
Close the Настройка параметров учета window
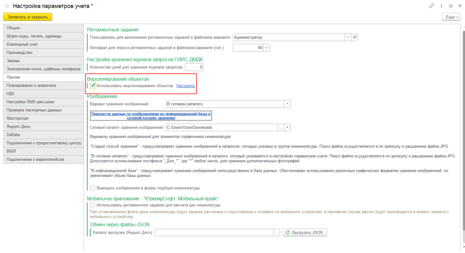460,6
